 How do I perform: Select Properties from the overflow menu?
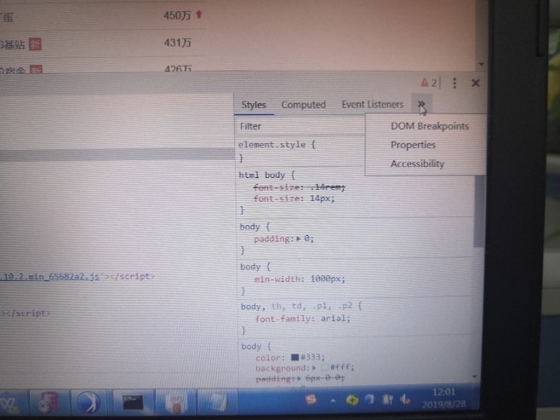coord(413,145)
